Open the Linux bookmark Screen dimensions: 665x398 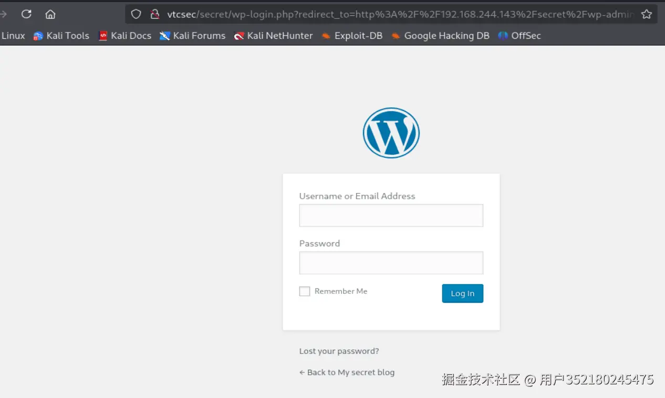click(13, 36)
